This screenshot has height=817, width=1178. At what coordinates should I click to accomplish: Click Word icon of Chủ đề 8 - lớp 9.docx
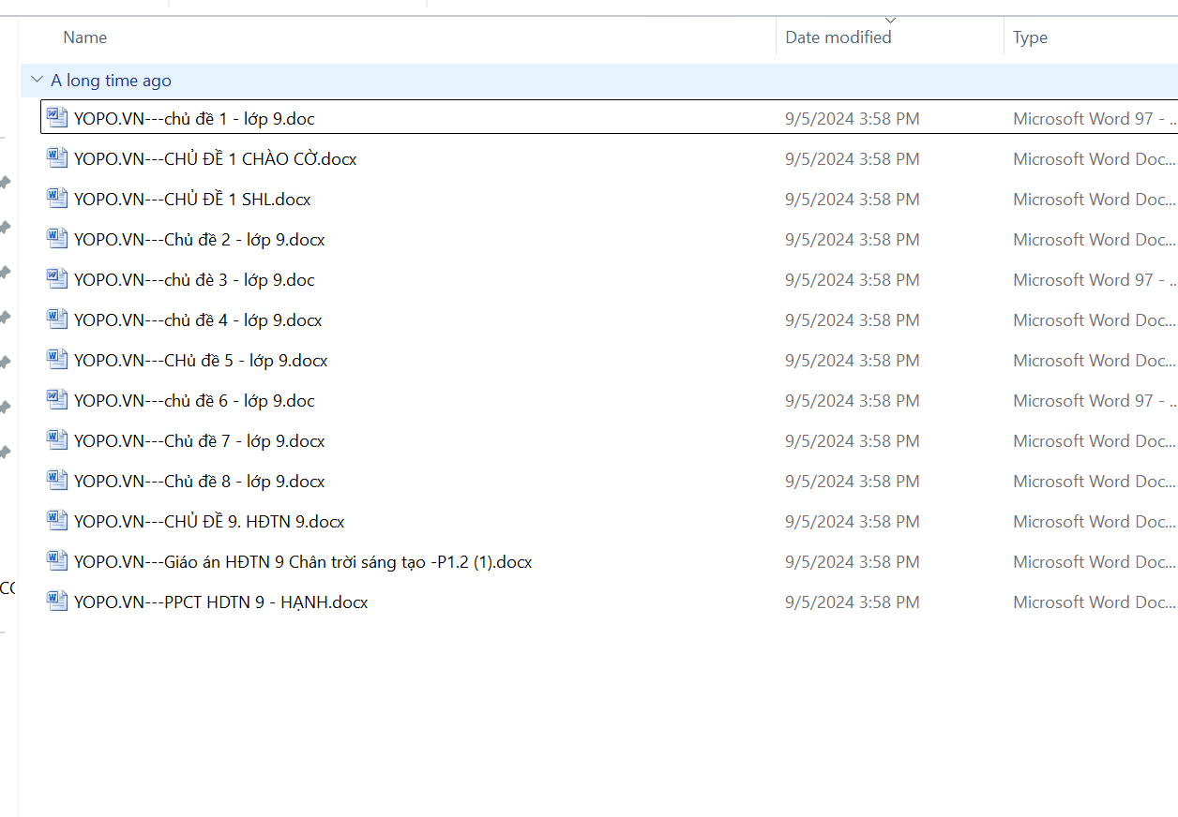coord(58,481)
